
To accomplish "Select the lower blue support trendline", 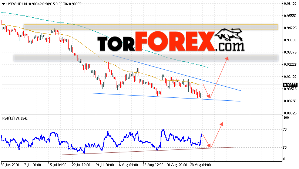I will [166, 97].
